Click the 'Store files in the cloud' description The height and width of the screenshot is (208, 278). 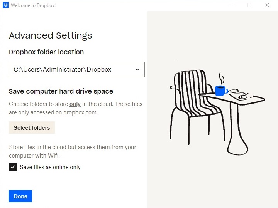pos(73,151)
